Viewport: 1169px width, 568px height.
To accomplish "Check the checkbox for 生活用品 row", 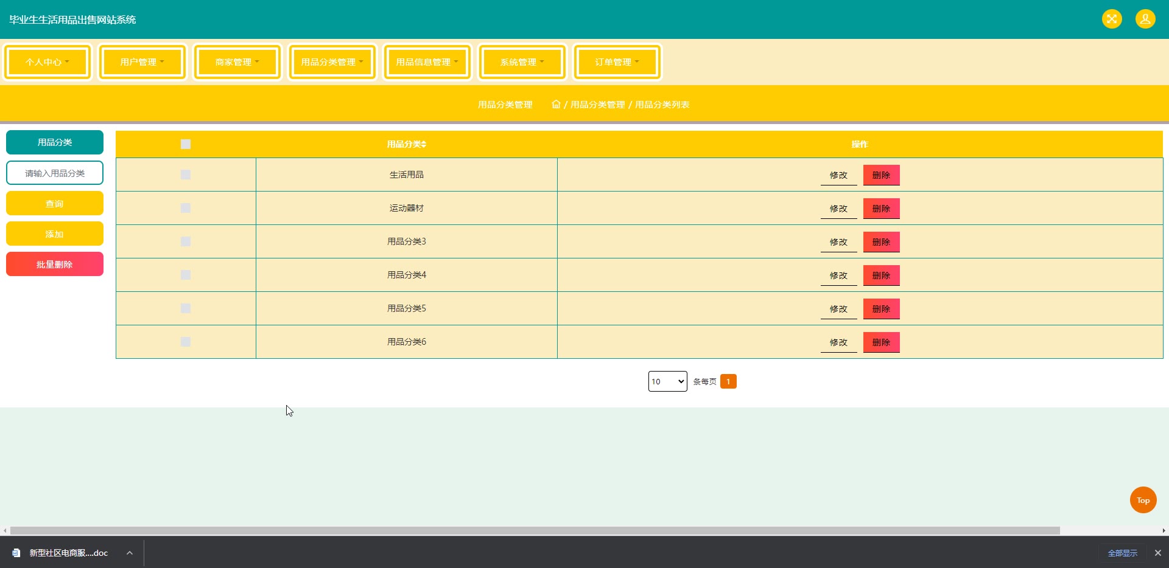I will point(186,175).
